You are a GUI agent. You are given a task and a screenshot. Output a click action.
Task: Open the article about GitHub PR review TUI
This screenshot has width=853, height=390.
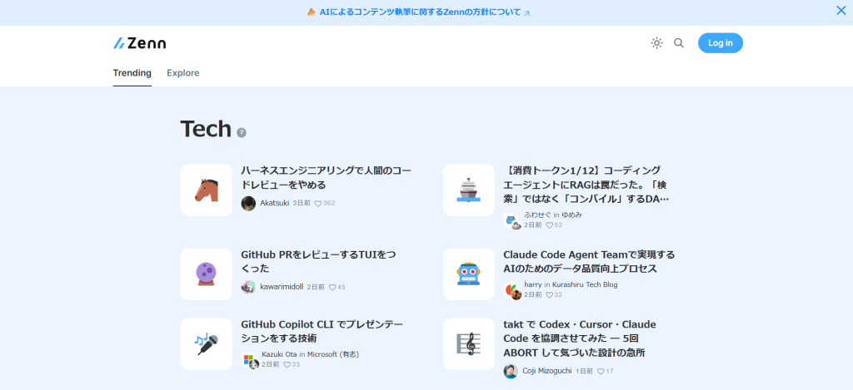318,261
